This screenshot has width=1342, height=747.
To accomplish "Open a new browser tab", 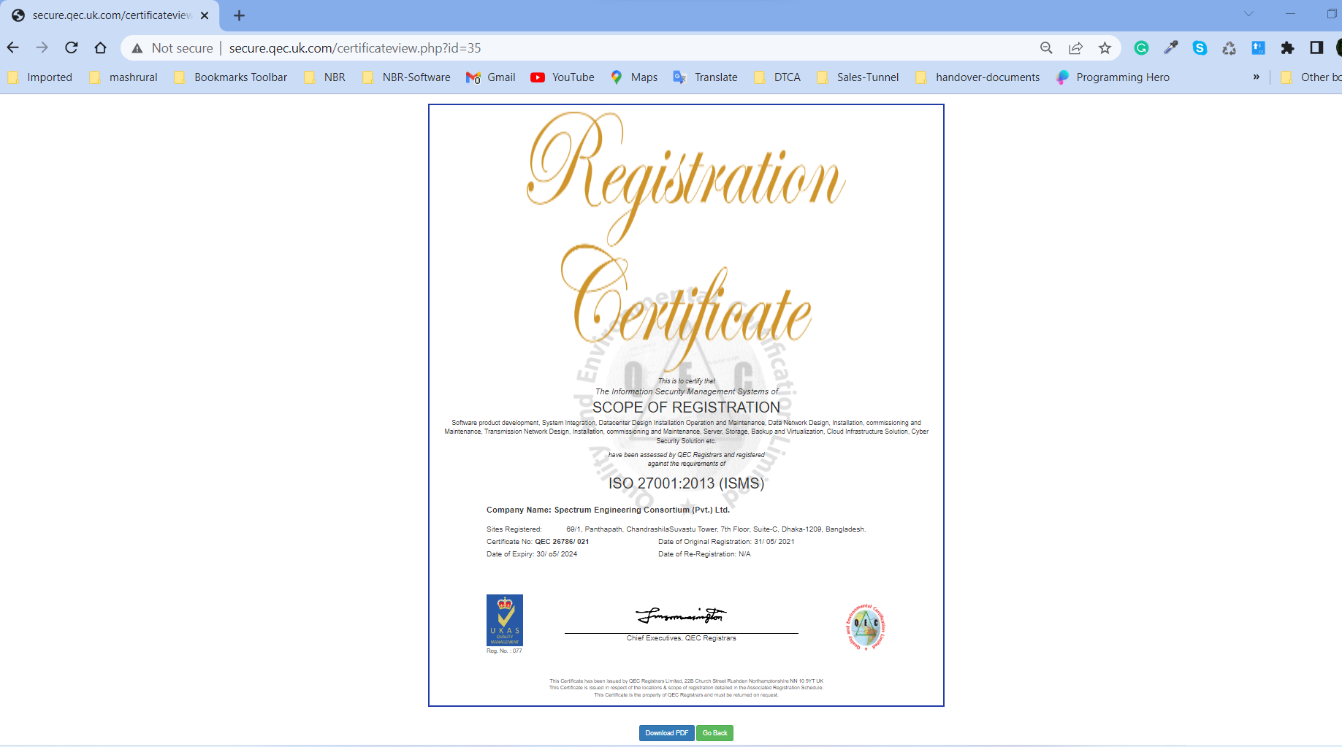I will (x=239, y=15).
